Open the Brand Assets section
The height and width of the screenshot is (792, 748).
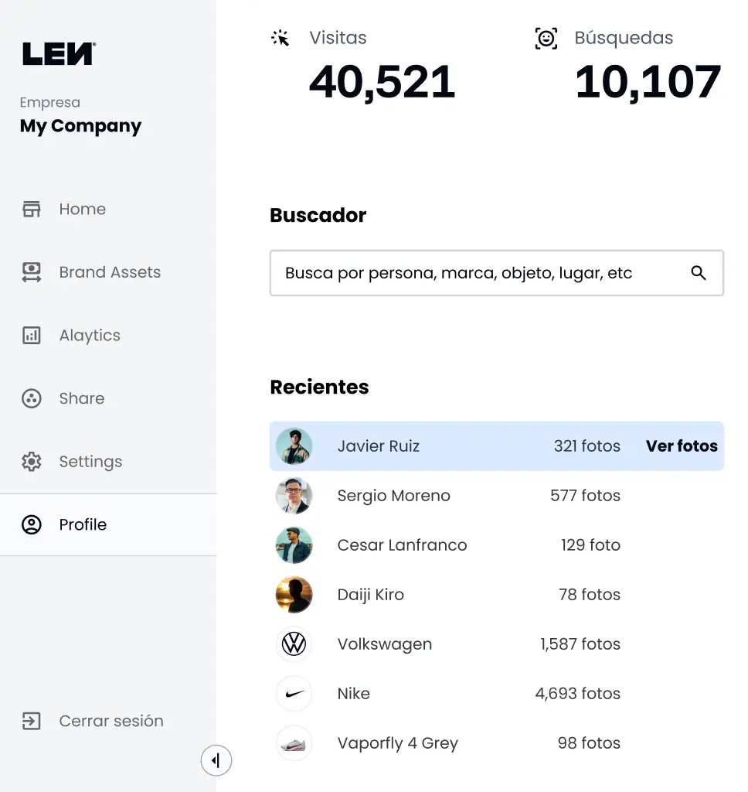pyautogui.click(x=108, y=272)
